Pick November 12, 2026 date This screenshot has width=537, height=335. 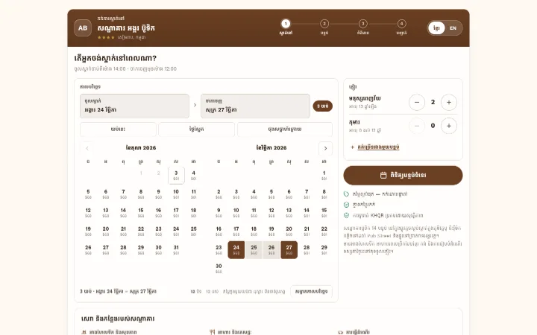pyautogui.click(x=271, y=213)
